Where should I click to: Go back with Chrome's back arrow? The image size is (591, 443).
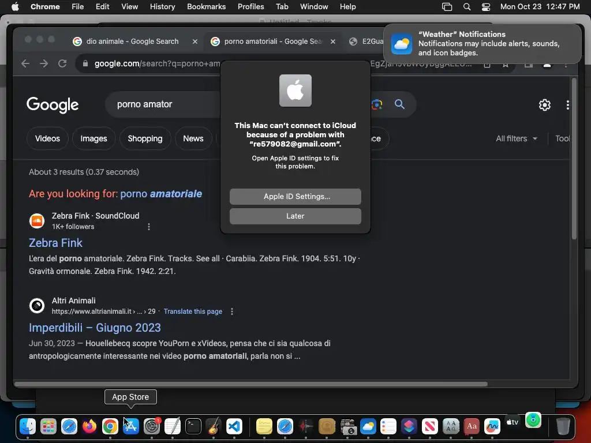pyautogui.click(x=25, y=63)
